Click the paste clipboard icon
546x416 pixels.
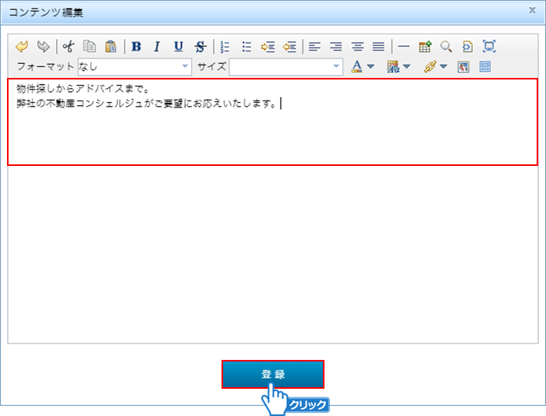coord(111,47)
